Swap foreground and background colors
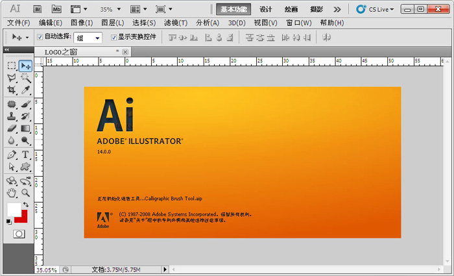Image resolution: width=454 pixels, height=276 pixels. click(x=26, y=205)
